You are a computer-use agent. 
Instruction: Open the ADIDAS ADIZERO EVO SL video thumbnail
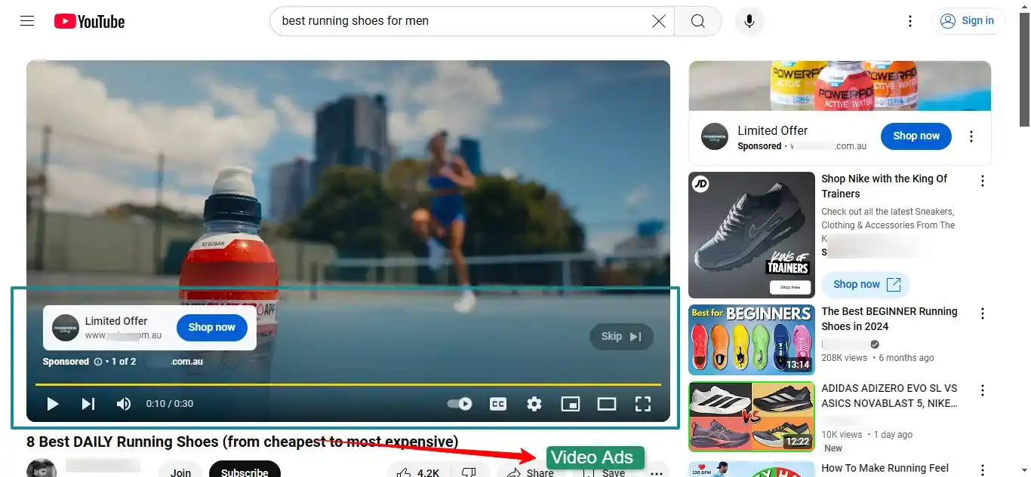coord(751,417)
